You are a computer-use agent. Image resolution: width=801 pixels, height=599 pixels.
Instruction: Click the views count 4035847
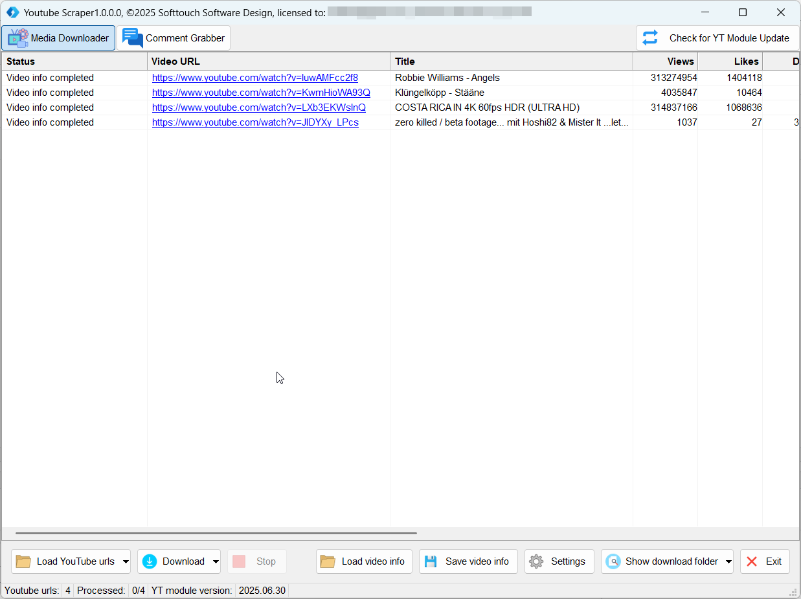point(679,93)
